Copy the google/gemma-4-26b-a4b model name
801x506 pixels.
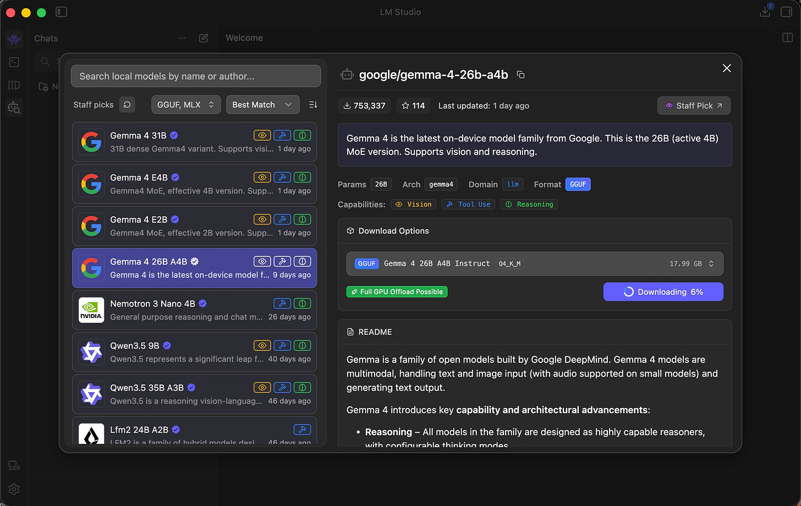coord(520,75)
